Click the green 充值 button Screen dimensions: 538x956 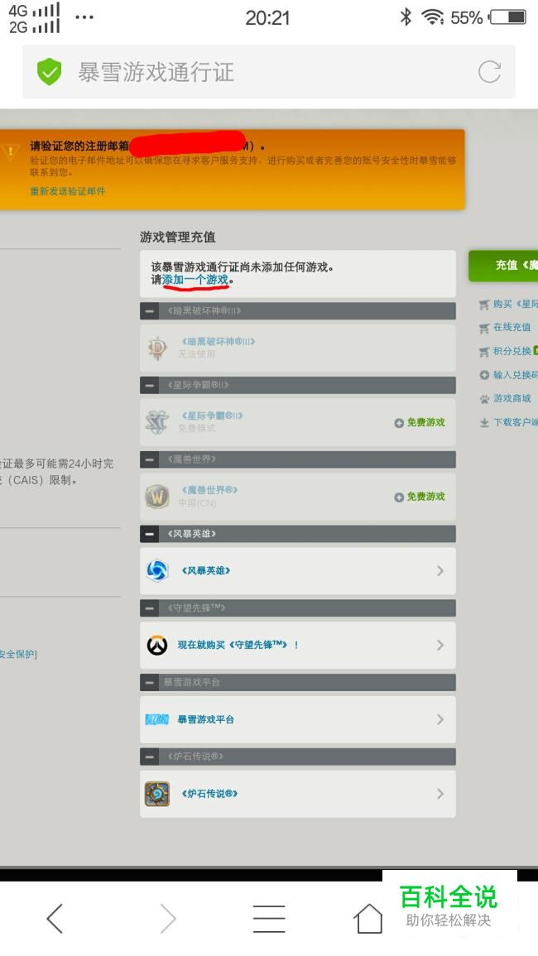[503, 265]
